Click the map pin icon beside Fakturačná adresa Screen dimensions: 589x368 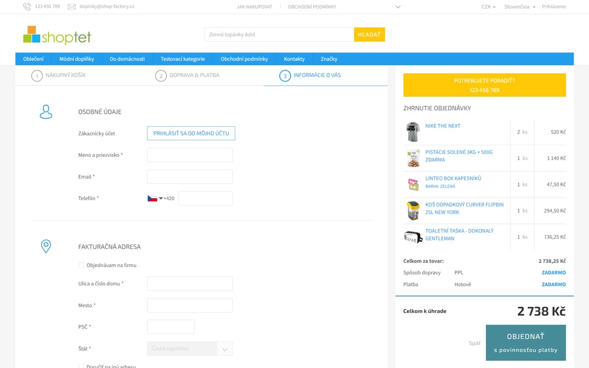46,246
